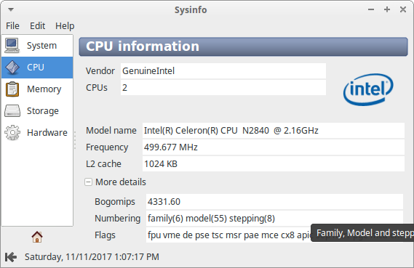Image resolution: width=414 pixels, height=268 pixels.
Task: Open the System section icon
Action: tap(12, 46)
